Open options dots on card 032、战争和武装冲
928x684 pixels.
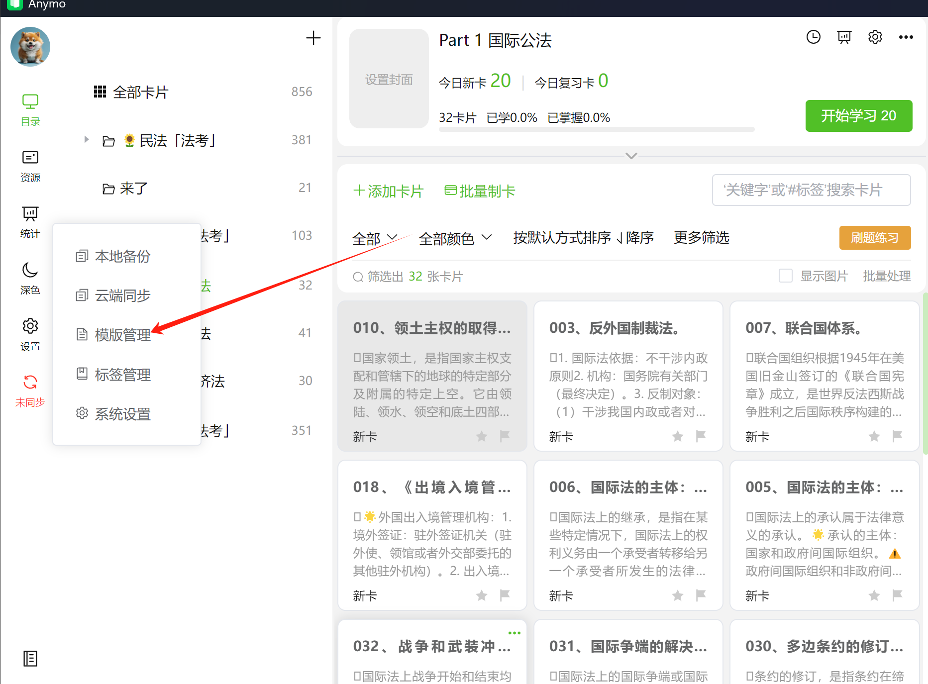point(515,633)
